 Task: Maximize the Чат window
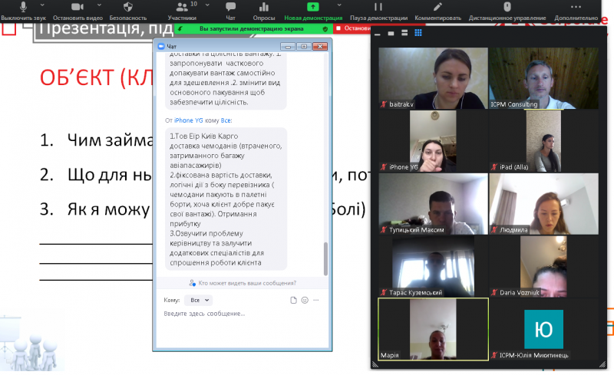pos(304,47)
